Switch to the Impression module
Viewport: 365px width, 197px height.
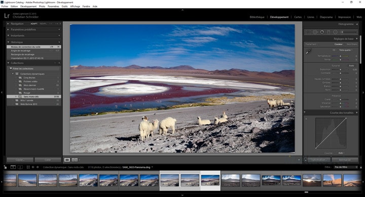pyautogui.click(x=345, y=17)
